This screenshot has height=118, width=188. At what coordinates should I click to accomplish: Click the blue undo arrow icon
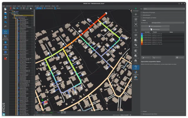6,22
